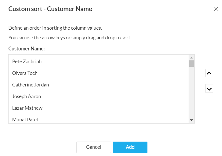This screenshot has width=222, height=156.
Task: Highlight Joseph Aaron in the list
Action: click(27, 96)
